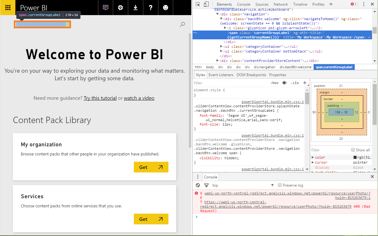
Task: Close the Console drawer
Action: [372, 177]
